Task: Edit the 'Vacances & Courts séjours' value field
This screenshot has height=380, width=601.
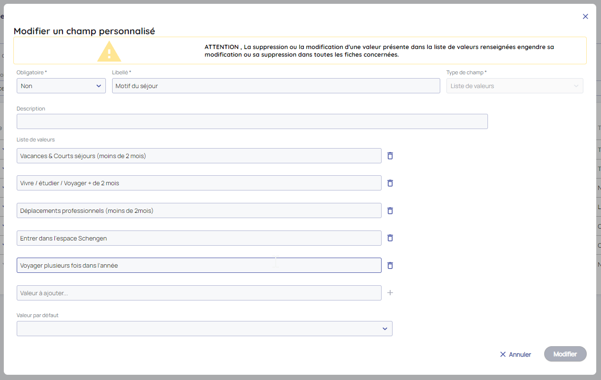Action: (x=199, y=156)
